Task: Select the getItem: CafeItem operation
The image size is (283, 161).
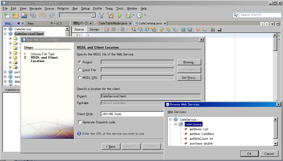Action: pos(202,134)
